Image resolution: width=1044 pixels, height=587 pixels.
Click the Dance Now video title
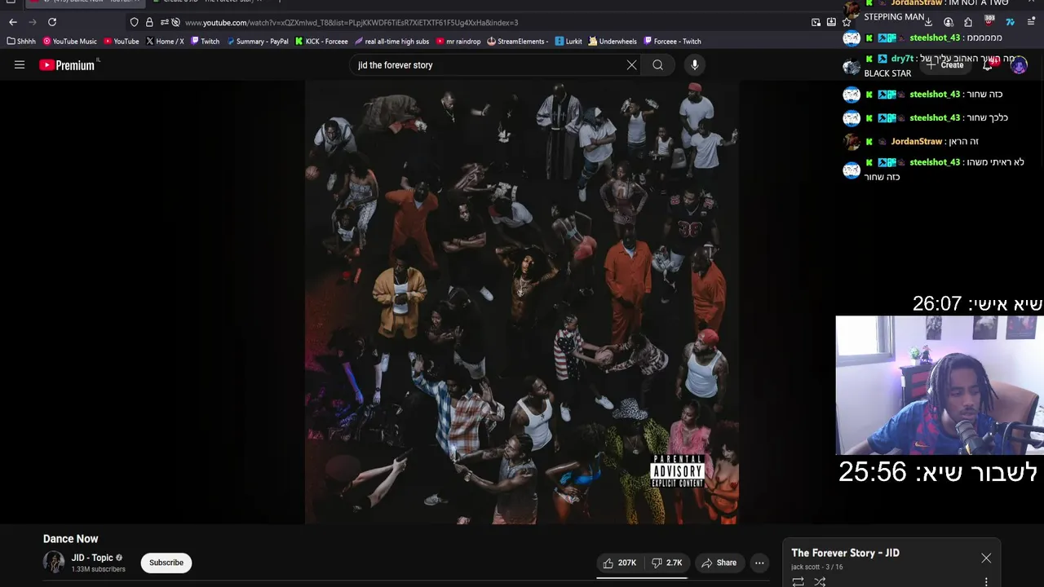(x=70, y=539)
